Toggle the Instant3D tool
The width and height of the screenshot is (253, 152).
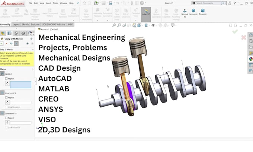(x=146, y=14)
